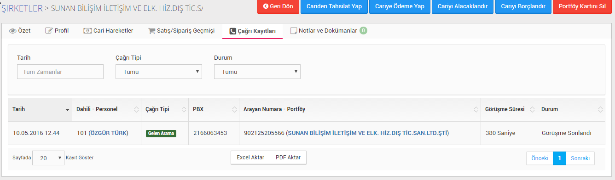615x180 pixels.
Task: Go to Önceki page
Action: [540, 158]
